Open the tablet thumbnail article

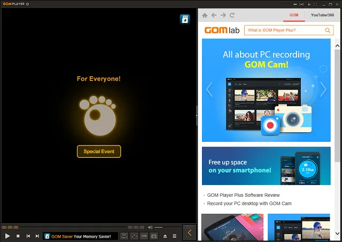pos(232,227)
